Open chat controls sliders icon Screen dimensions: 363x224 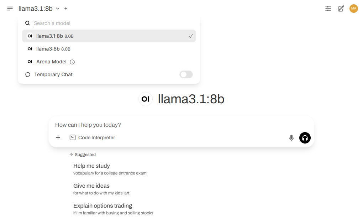(328, 9)
